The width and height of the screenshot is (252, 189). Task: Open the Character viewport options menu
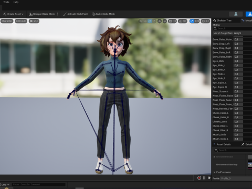[7, 21]
